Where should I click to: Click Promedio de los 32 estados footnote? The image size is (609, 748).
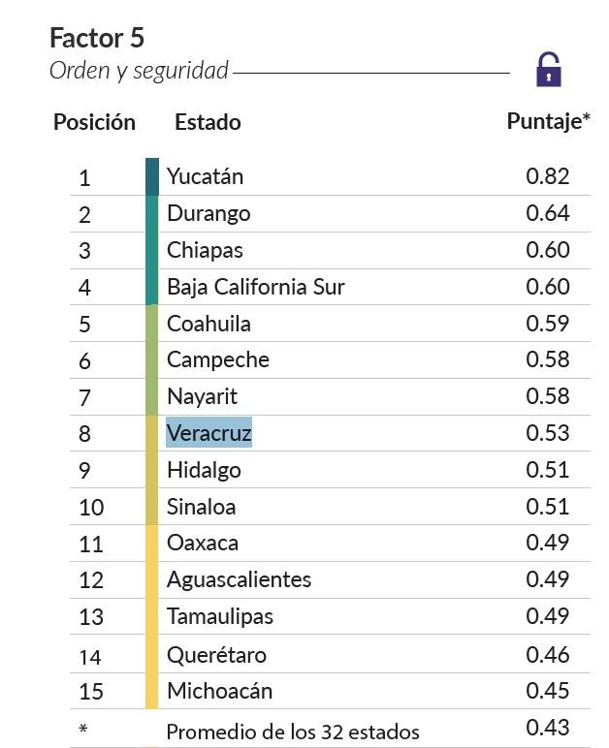(293, 731)
